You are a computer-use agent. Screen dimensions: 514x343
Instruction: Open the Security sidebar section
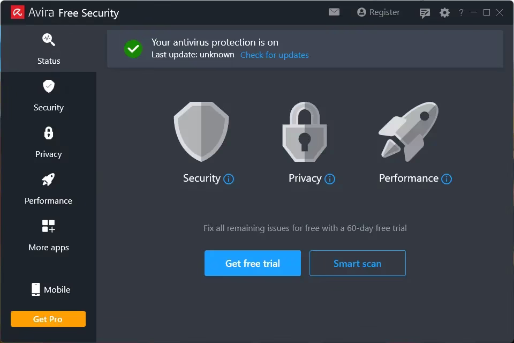49,95
